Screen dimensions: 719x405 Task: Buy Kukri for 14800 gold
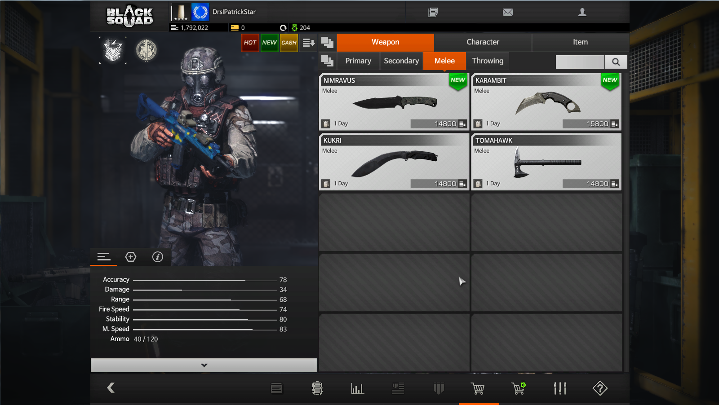(x=439, y=184)
